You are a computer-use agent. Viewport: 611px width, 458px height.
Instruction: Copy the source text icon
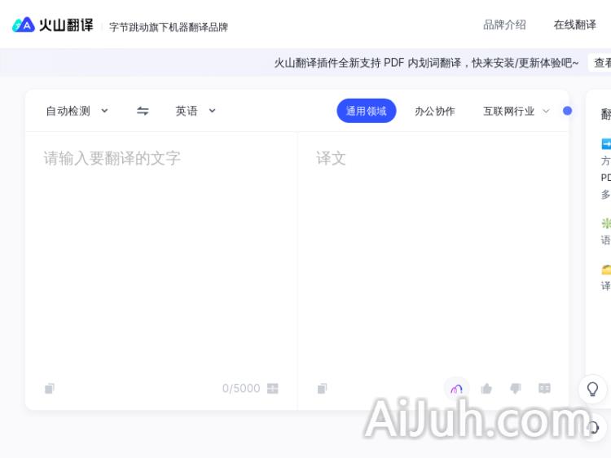pyautogui.click(x=50, y=388)
